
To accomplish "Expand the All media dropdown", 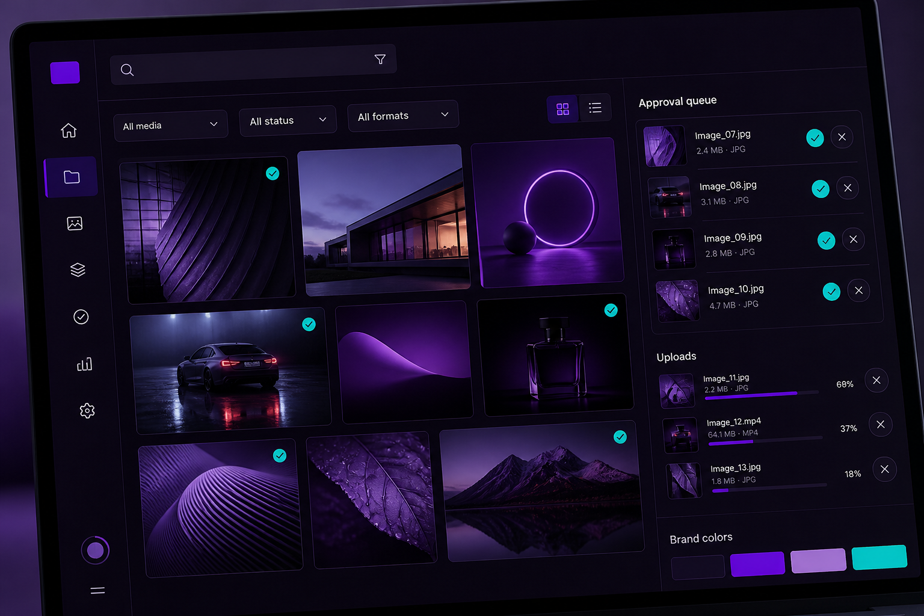I will 171,125.
